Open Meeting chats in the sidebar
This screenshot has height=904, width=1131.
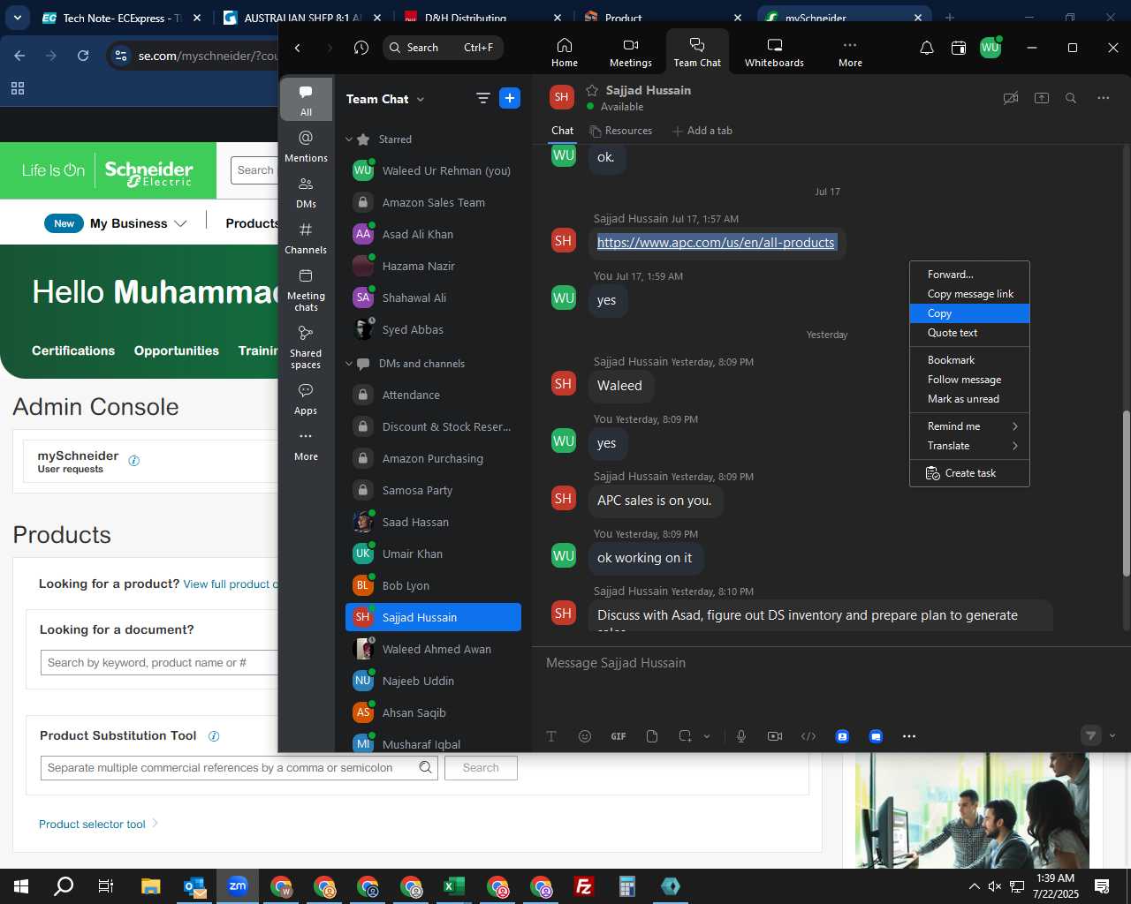click(306, 289)
